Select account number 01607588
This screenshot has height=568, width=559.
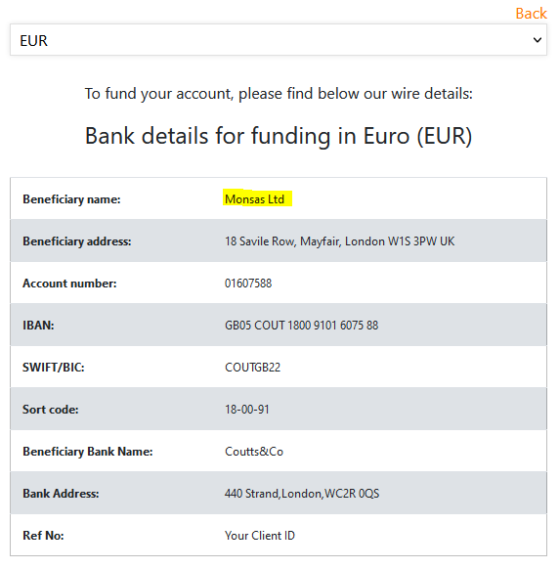tap(248, 284)
